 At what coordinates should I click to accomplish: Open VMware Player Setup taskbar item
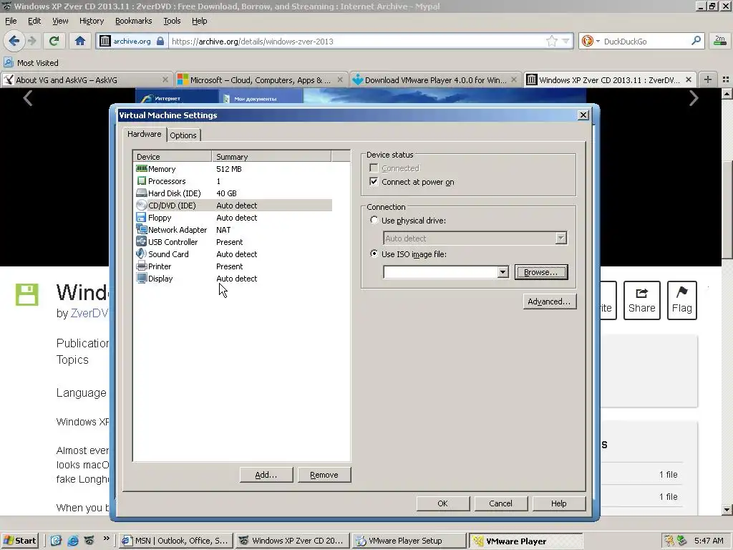pyautogui.click(x=409, y=541)
